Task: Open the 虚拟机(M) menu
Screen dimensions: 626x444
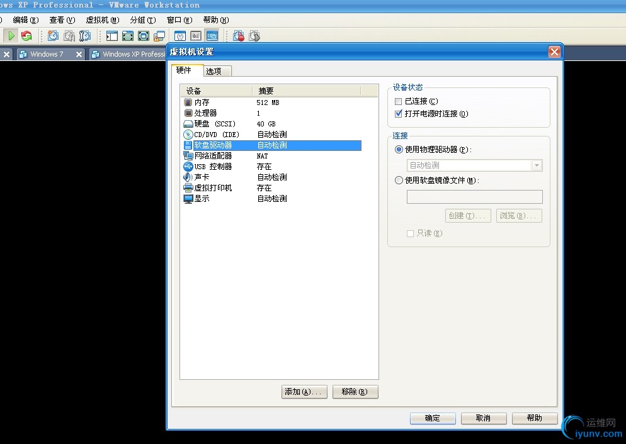Action: click(x=103, y=20)
